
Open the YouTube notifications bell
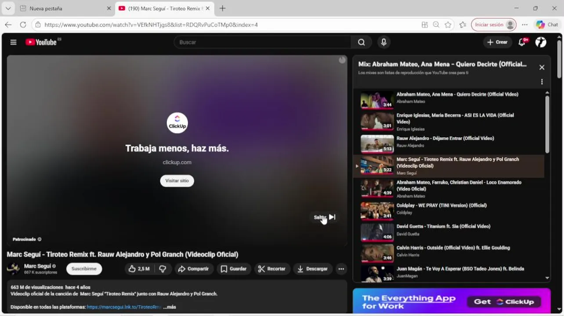point(522,42)
